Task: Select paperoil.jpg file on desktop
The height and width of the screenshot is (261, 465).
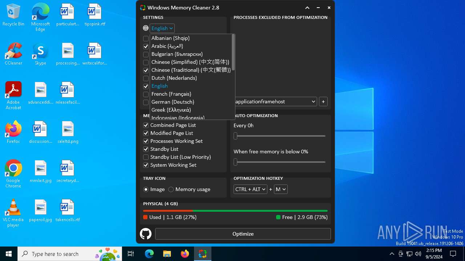Action: 40,211
